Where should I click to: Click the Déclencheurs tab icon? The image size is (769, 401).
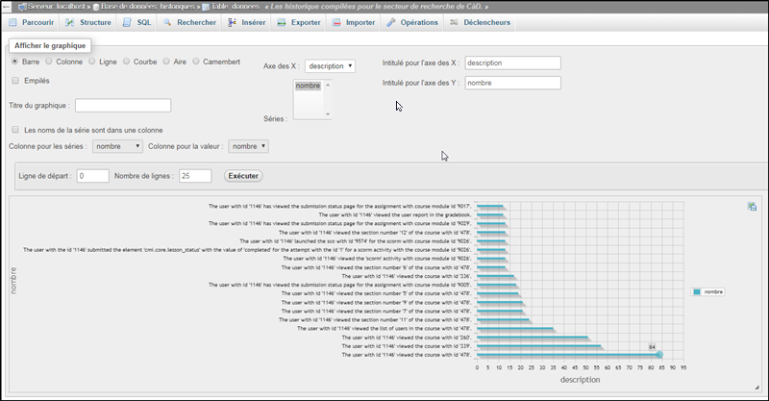point(454,21)
